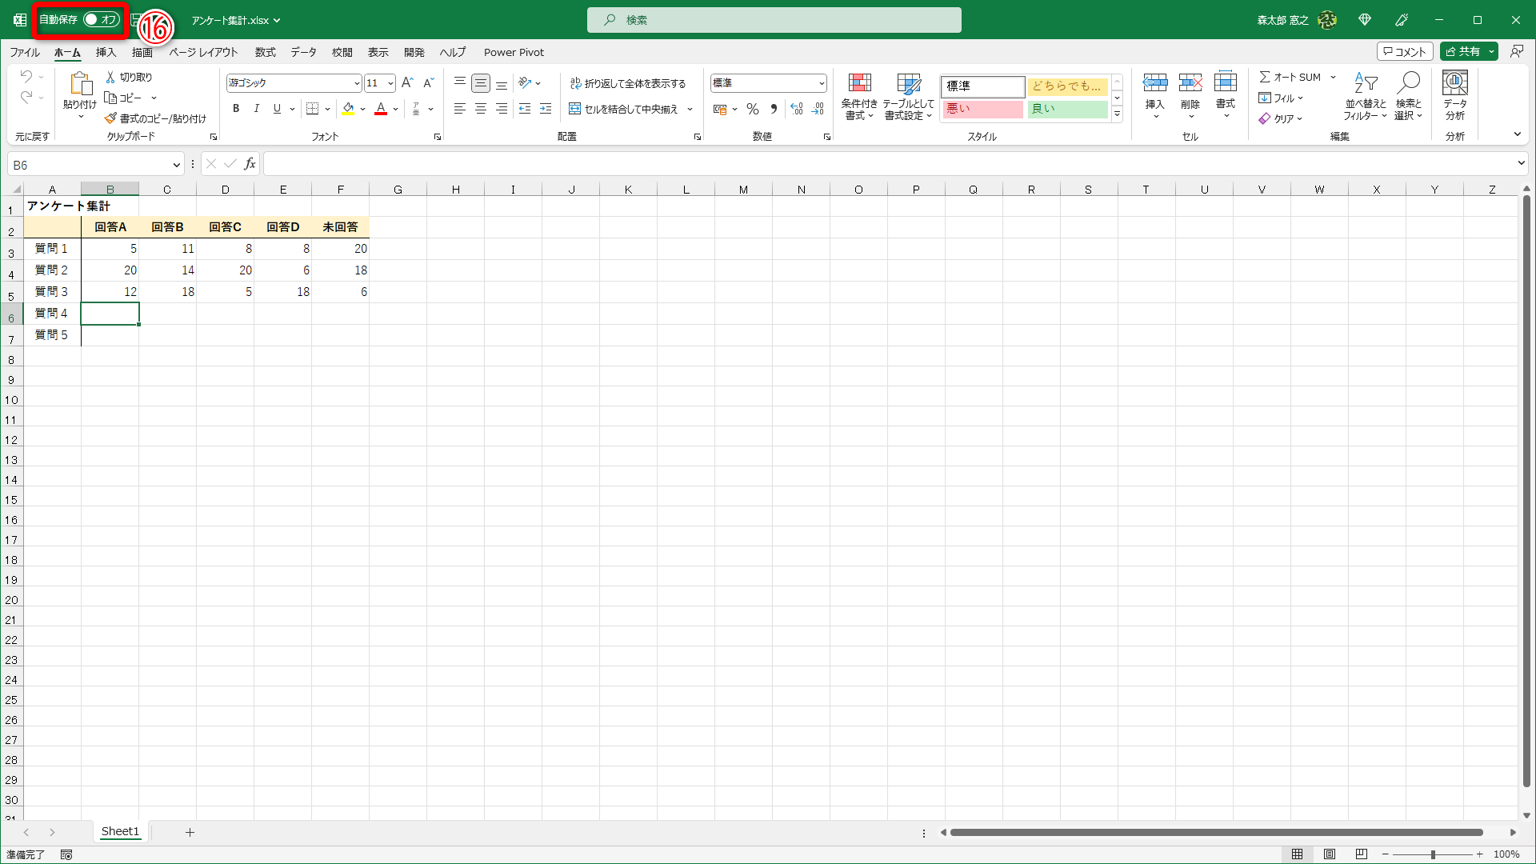Open the font name dropdown

click(x=356, y=83)
